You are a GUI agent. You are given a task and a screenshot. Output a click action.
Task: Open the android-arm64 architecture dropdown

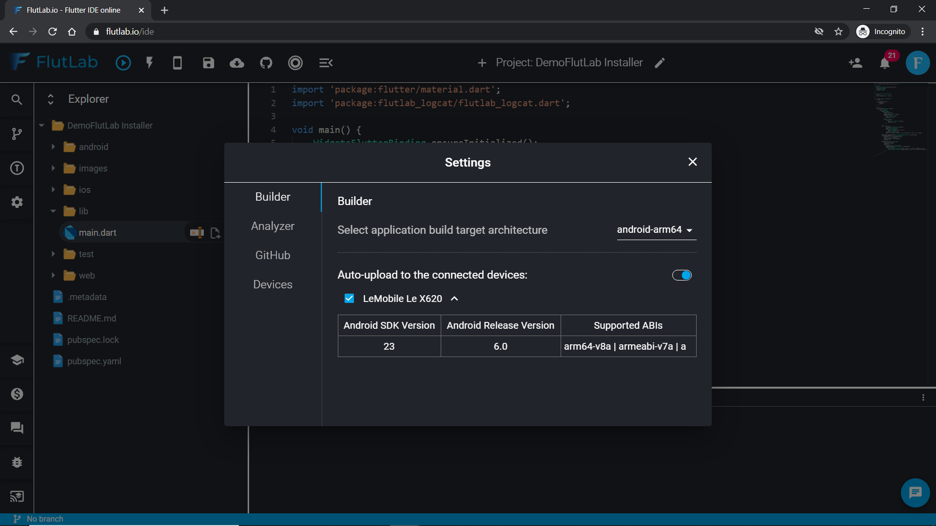(656, 230)
